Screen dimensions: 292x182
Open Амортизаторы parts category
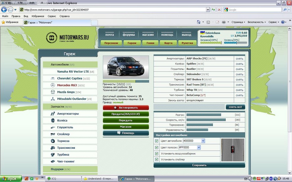[x=70, y=114]
